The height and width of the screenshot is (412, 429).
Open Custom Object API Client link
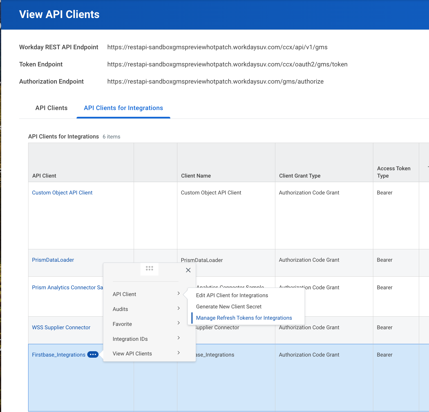coord(62,193)
